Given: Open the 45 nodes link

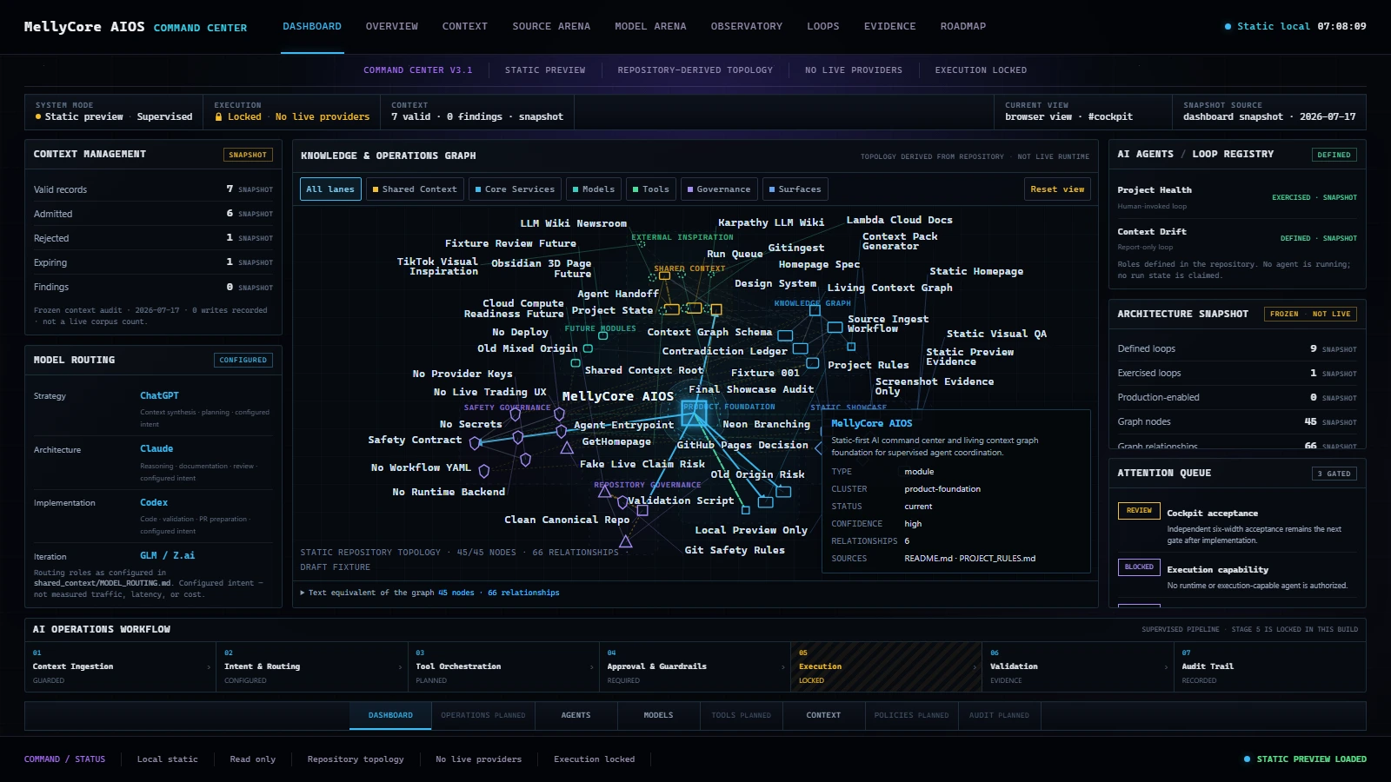Looking at the screenshot, I should click(456, 593).
